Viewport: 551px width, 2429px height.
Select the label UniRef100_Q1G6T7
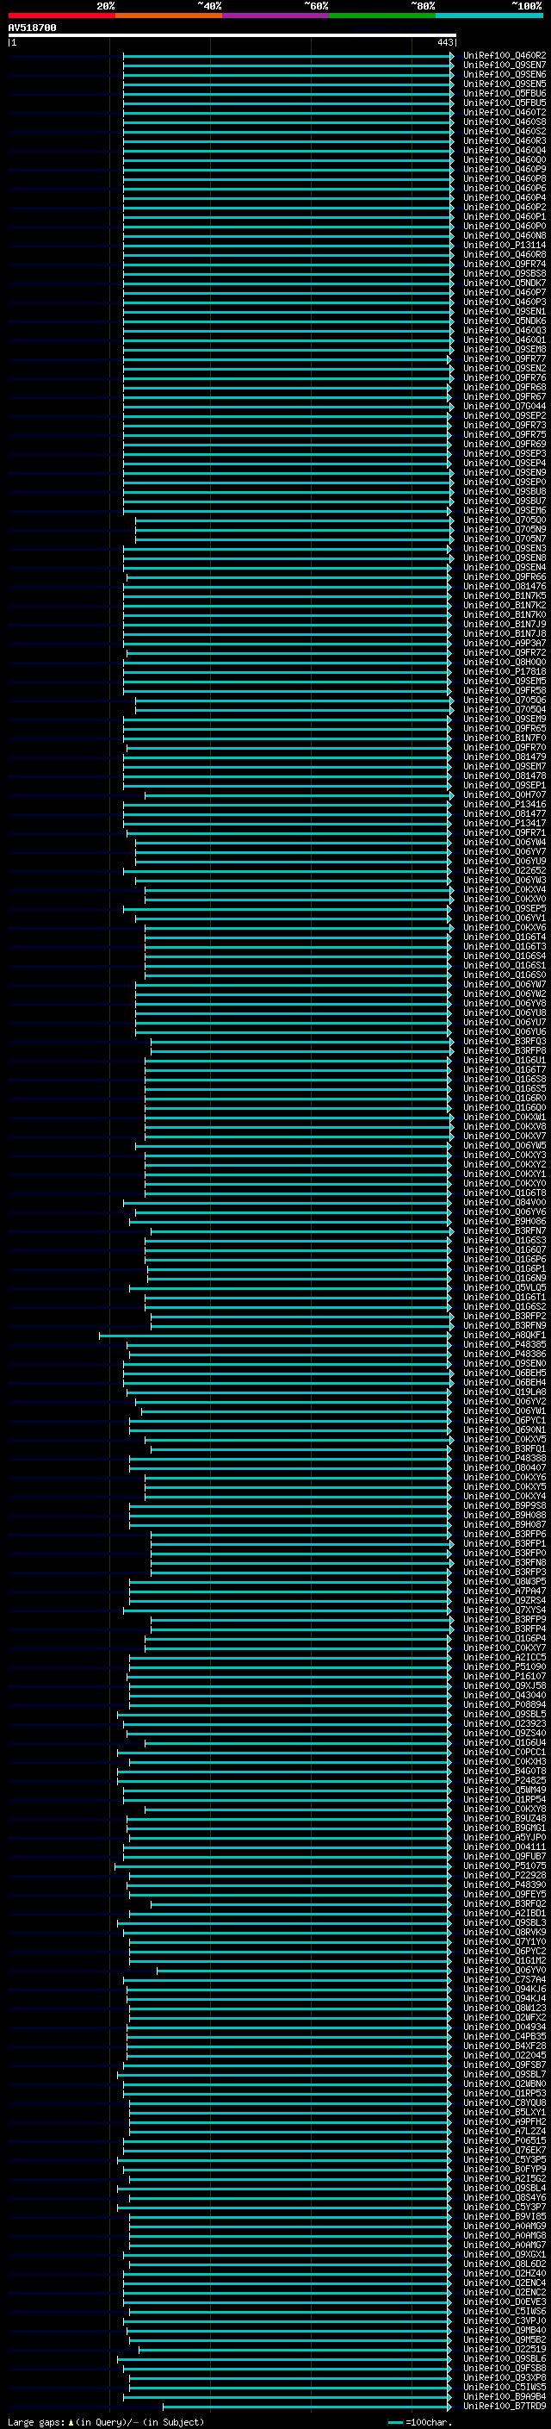click(504, 1069)
